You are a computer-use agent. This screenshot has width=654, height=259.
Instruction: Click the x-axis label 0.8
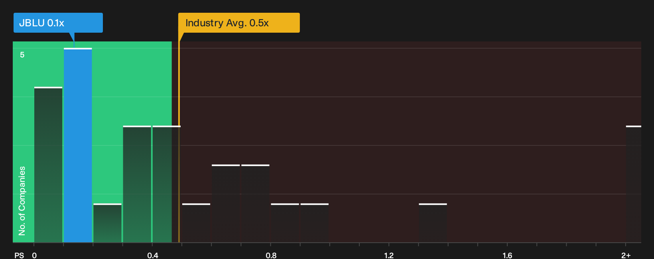271,255
